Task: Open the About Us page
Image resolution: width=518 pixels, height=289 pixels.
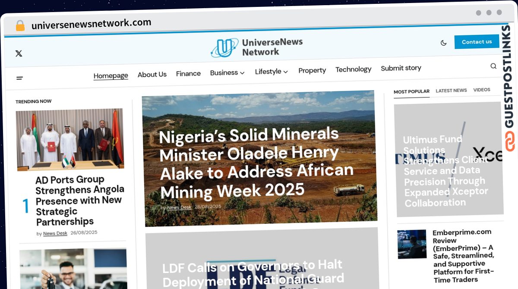Action: (152, 75)
